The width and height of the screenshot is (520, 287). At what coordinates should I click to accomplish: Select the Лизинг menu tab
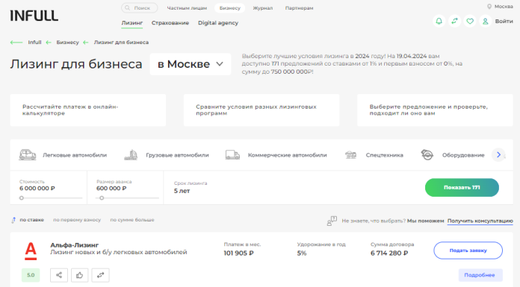coord(132,23)
